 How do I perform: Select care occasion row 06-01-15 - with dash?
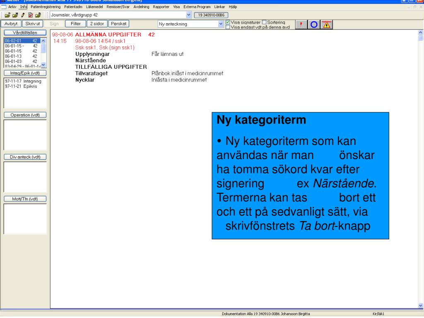pyautogui.click(x=22, y=46)
